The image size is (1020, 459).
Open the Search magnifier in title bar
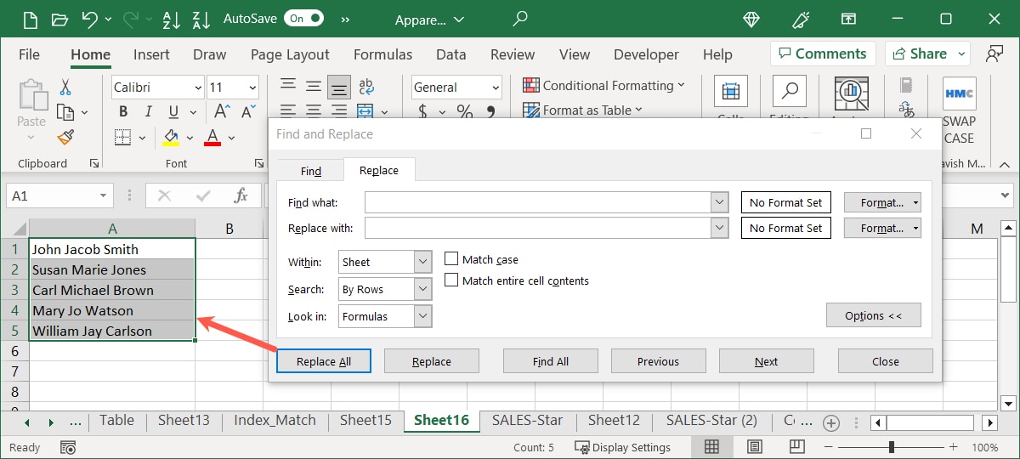(x=520, y=18)
